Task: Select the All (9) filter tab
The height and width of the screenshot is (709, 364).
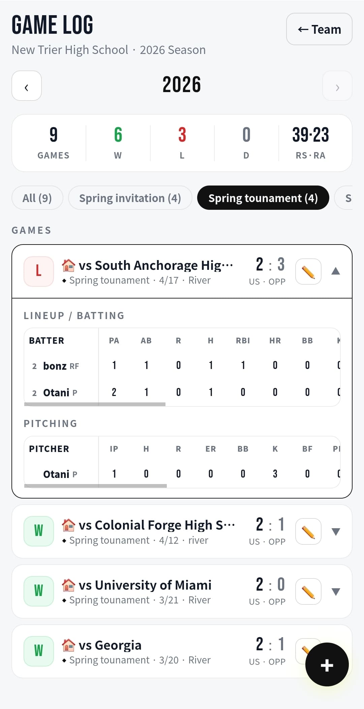Action: (x=37, y=198)
